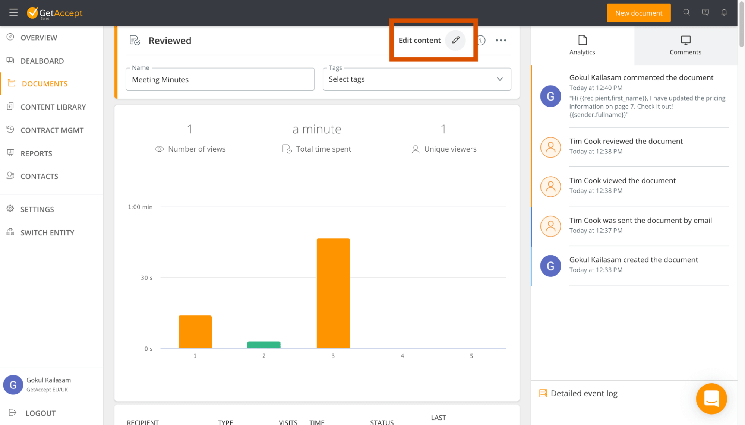View Tim Cook reviewed document entry
Image resolution: width=745 pixels, height=425 pixels.
[x=626, y=146]
